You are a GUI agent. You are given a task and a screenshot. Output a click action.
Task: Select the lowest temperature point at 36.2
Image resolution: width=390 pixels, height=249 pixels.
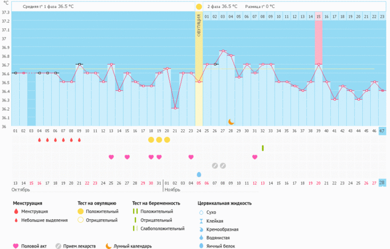(x=175, y=108)
